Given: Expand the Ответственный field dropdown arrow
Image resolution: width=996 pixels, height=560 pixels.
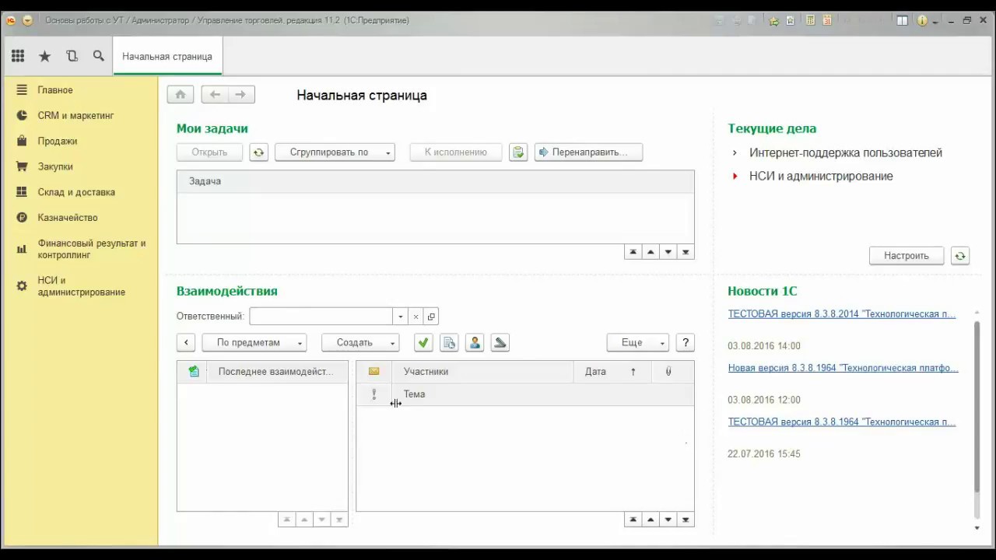Looking at the screenshot, I should coord(401,317).
